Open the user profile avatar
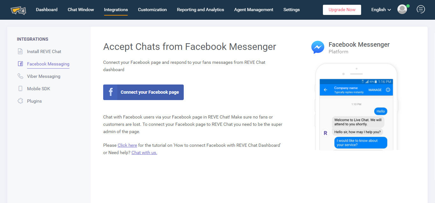Viewport: 435px width, 203px height. 402,10
